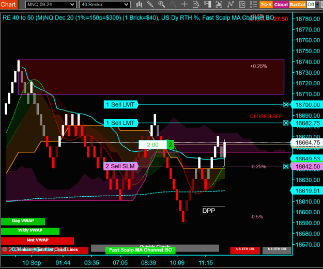The image size is (323, 269).
Task: Click the 18682.75 price axis order tag
Action: 306,123
